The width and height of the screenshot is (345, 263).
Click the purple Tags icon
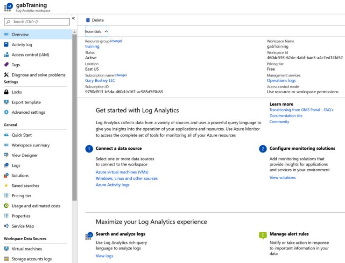[x=7, y=65]
